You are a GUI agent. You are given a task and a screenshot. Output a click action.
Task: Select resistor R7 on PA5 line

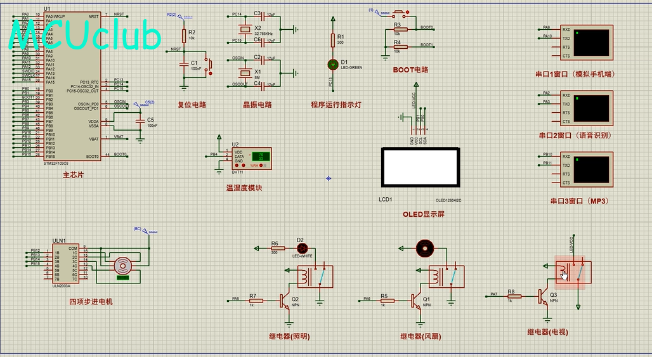click(x=256, y=301)
